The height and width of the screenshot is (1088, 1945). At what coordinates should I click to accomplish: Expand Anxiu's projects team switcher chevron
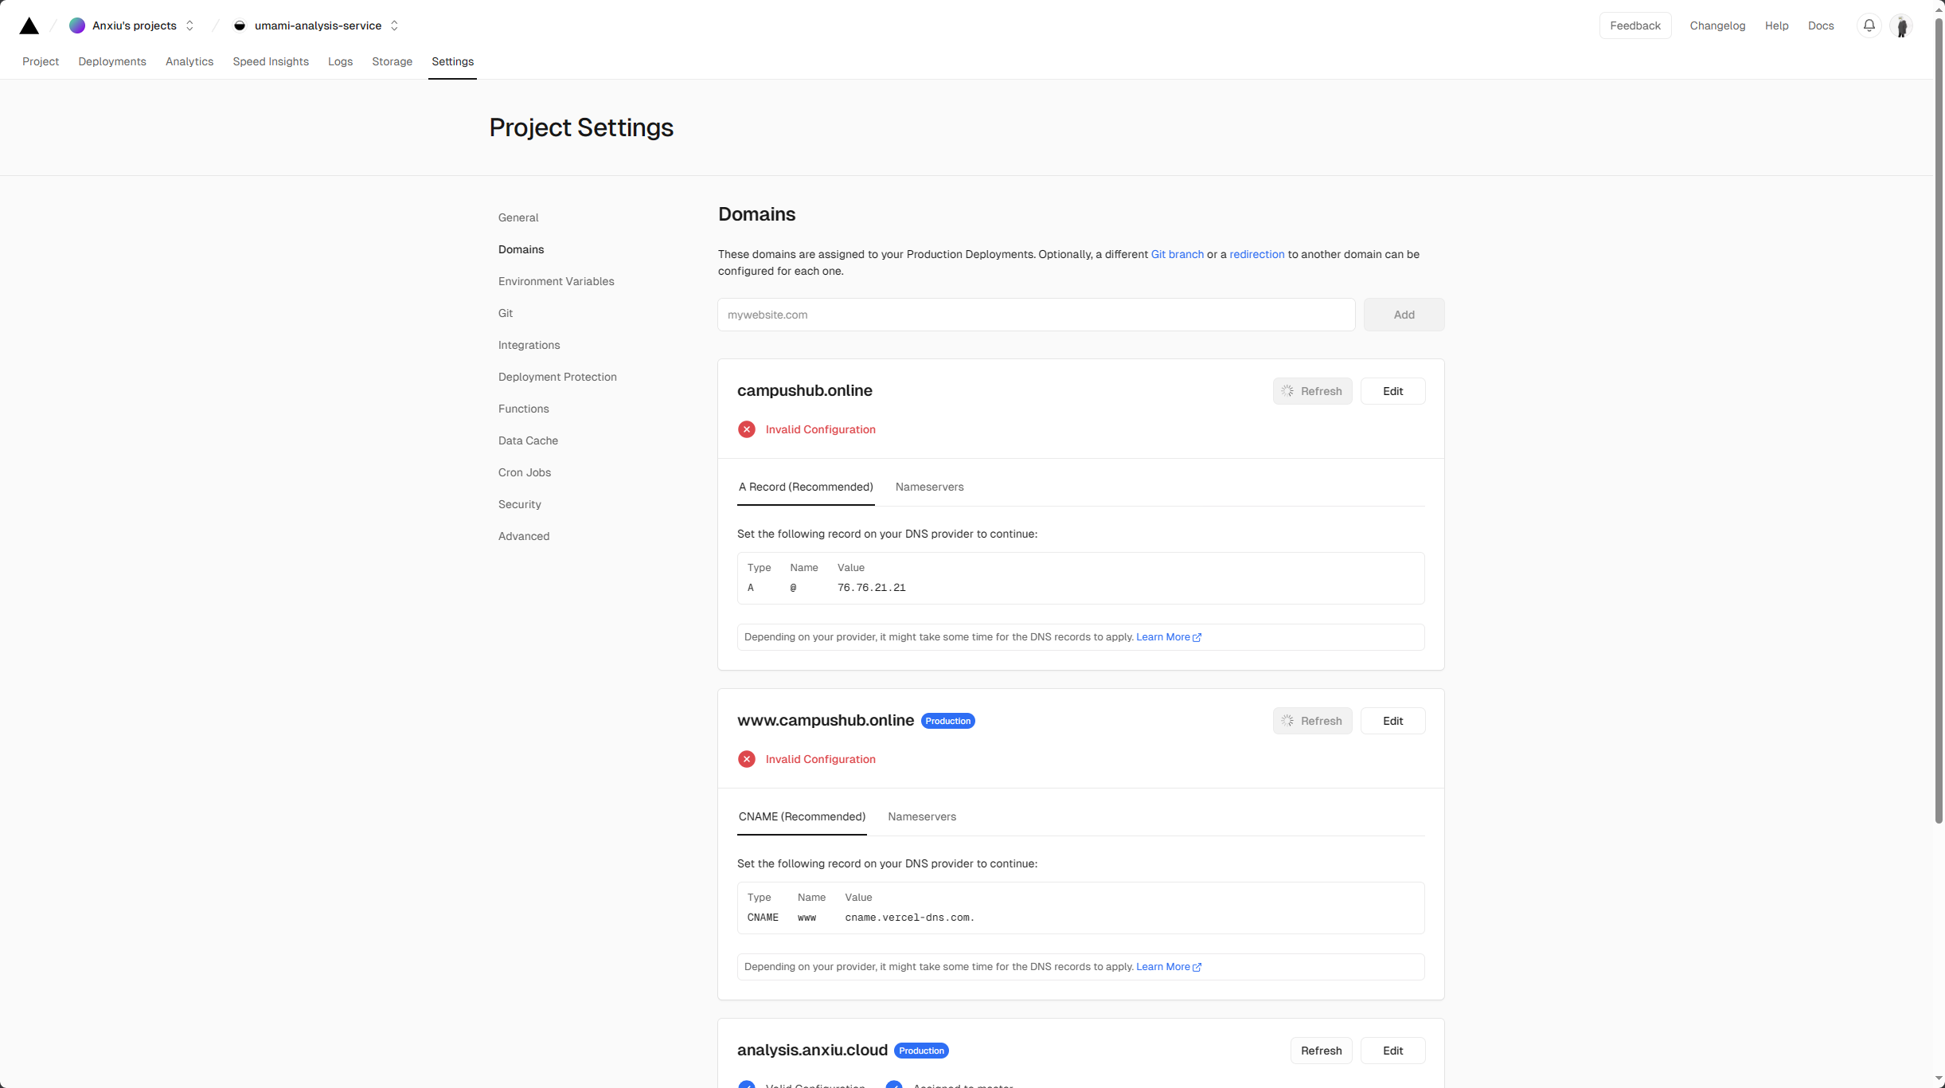click(x=190, y=25)
